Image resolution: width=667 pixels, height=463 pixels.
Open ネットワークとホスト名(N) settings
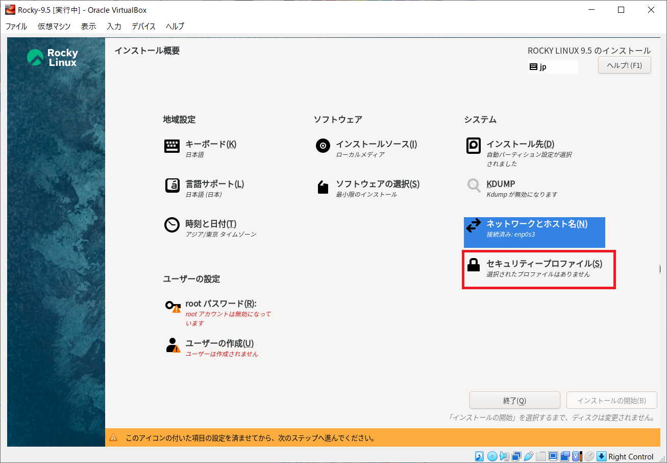tap(534, 233)
